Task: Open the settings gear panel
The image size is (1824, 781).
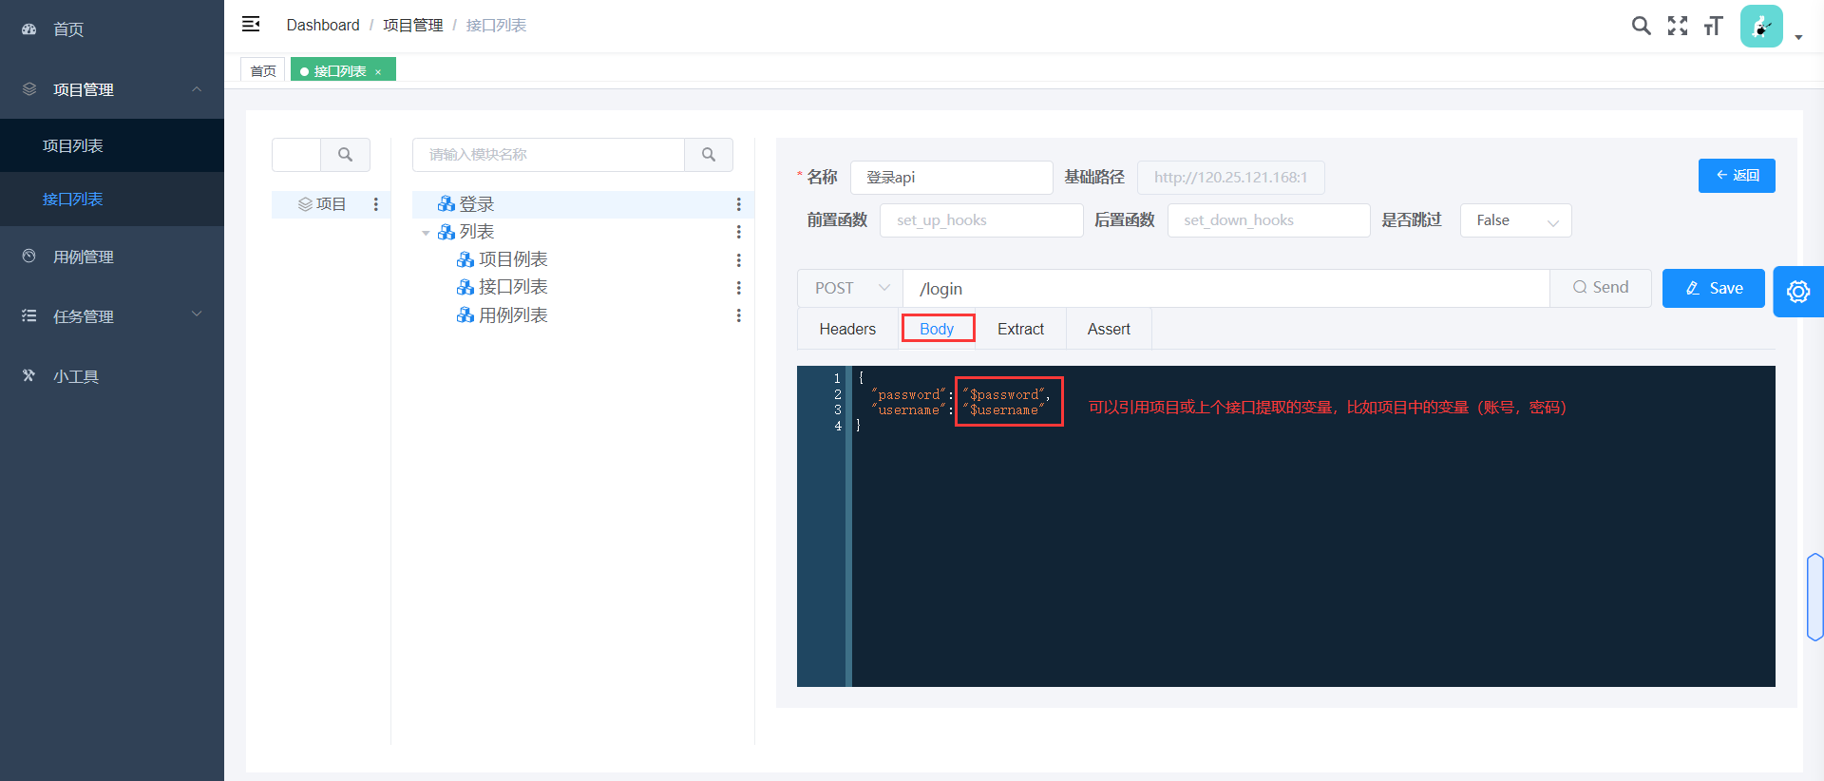Action: click(x=1798, y=292)
